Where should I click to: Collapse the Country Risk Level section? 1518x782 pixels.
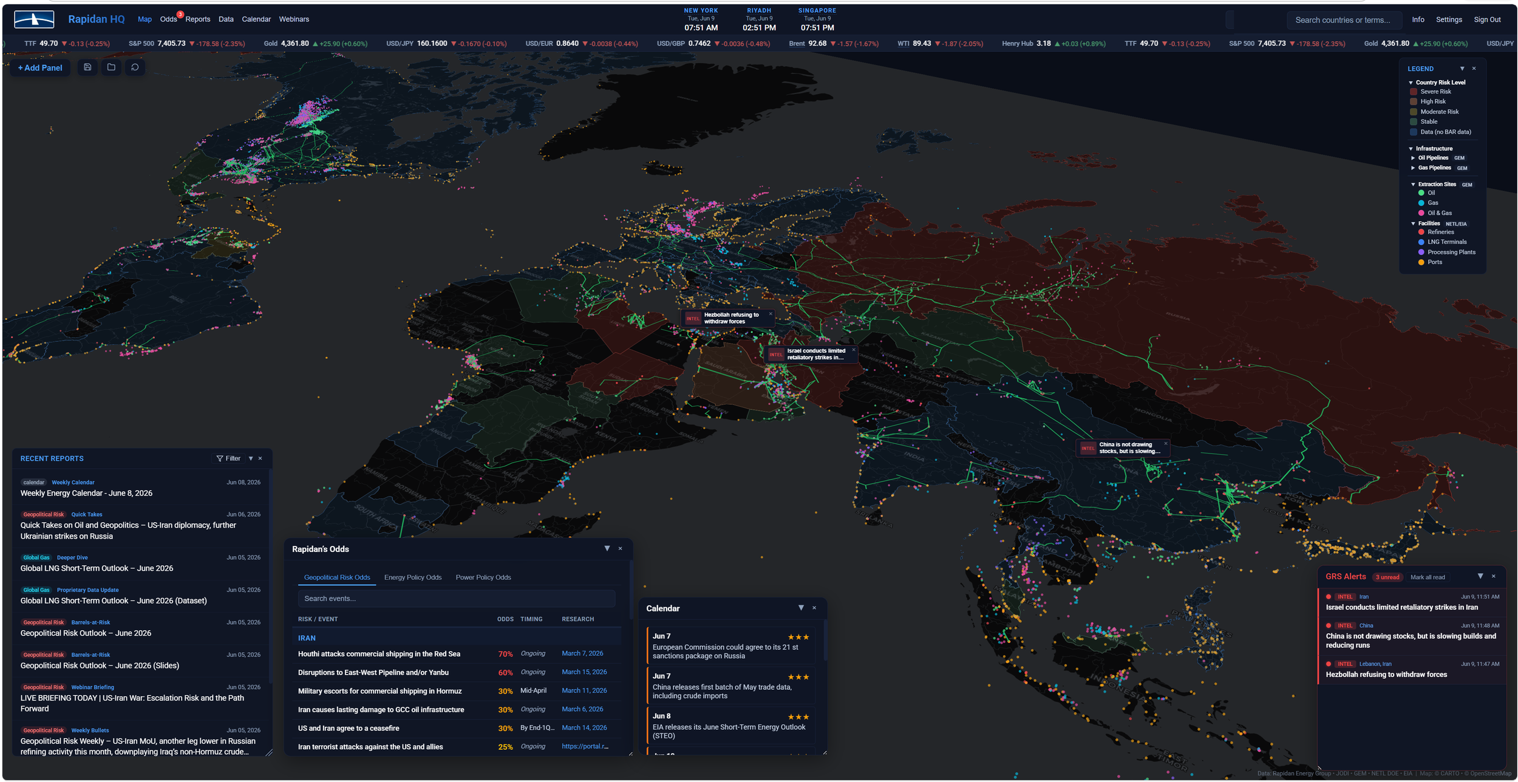tap(1411, 83)
